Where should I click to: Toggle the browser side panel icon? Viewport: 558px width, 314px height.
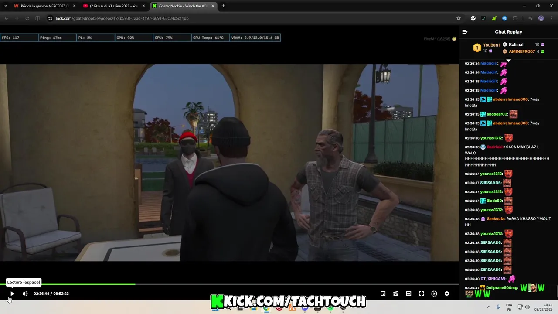tap(37, 18)
